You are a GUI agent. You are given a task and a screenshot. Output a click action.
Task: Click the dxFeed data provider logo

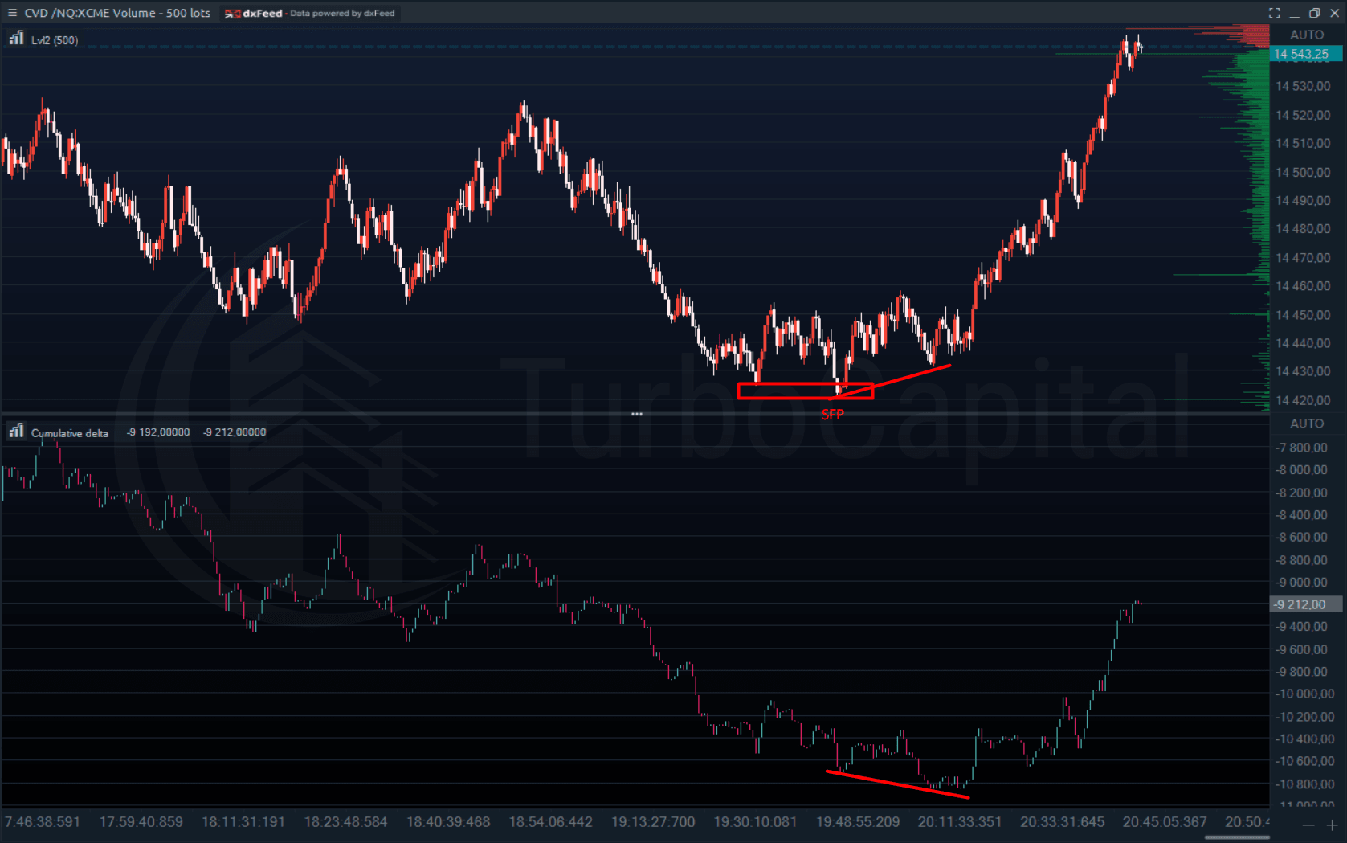(254, 13)
